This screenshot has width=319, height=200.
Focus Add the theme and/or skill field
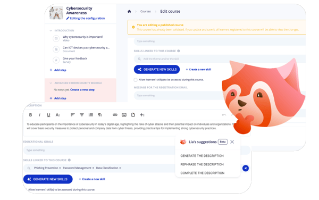[220, 59]
